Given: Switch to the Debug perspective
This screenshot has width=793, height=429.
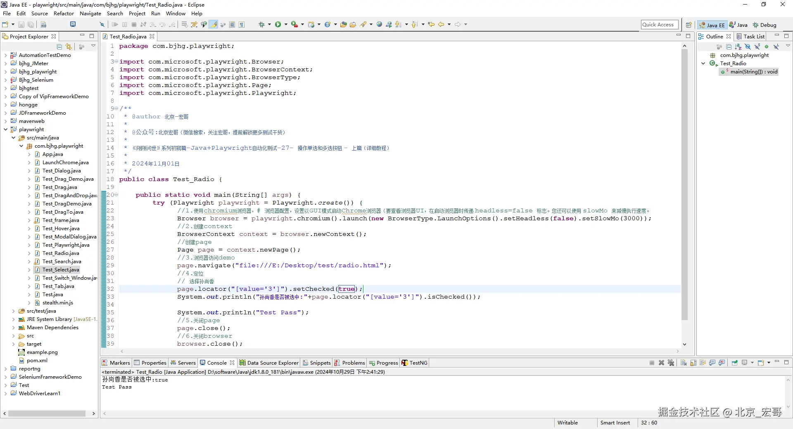Looking at the screenshot, I should [764, 25].
